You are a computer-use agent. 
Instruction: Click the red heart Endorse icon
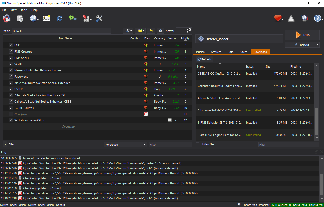coord(278,18)
